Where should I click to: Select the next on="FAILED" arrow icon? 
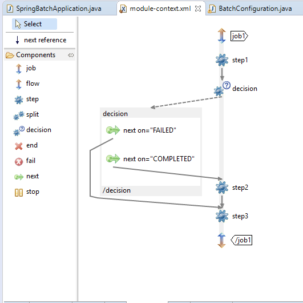point(113,130)
